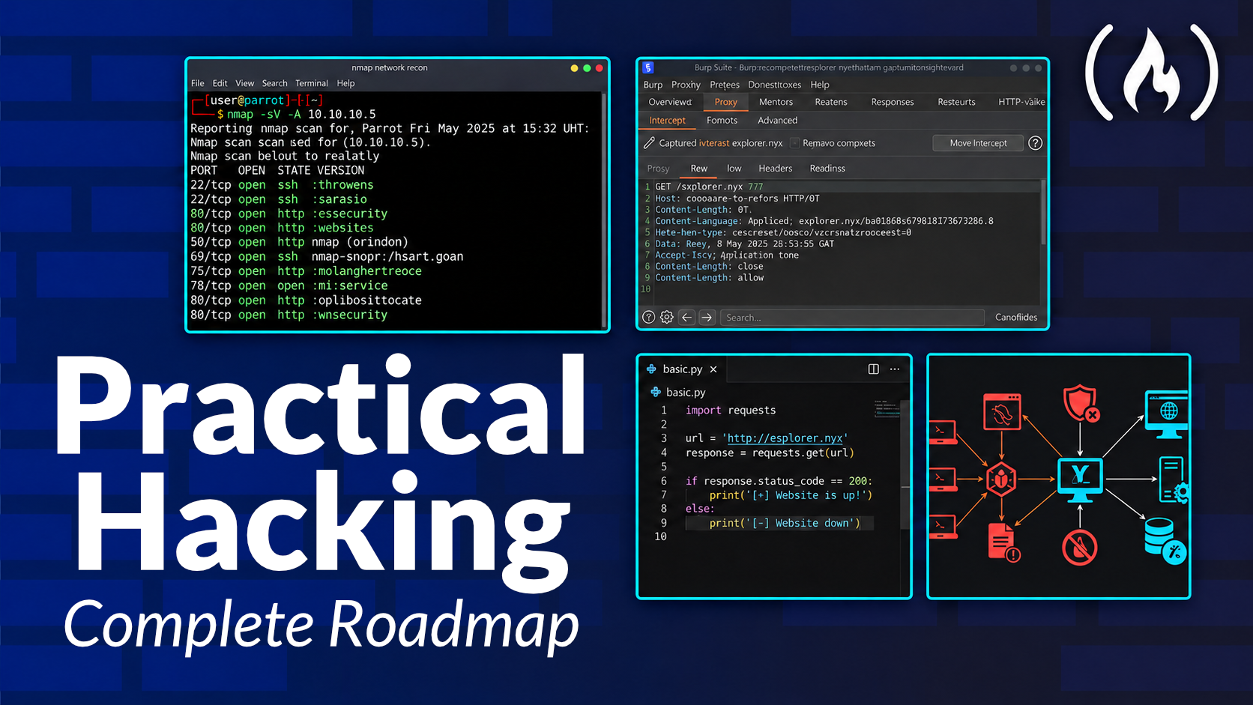Close the basic.py editor tab
The height and width of the screenshot is (705, 1253).
tap(713, 369)
